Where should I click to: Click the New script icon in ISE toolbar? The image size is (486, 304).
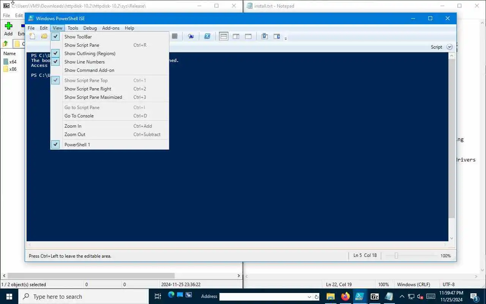(x=33, y=36)
